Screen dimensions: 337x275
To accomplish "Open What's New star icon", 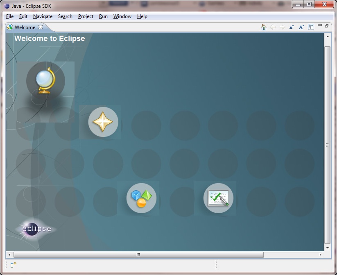I will tap(103, 122).
